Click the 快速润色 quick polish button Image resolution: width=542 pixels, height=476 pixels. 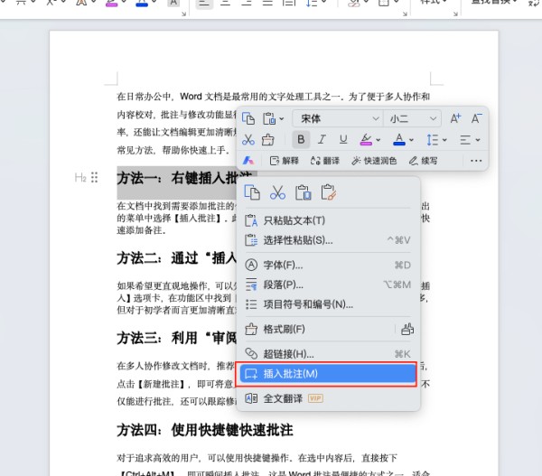(373, 161)
